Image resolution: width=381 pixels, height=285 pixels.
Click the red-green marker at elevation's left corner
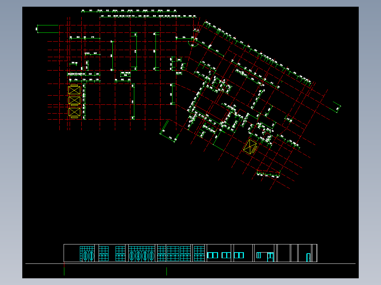click(64, 269)
